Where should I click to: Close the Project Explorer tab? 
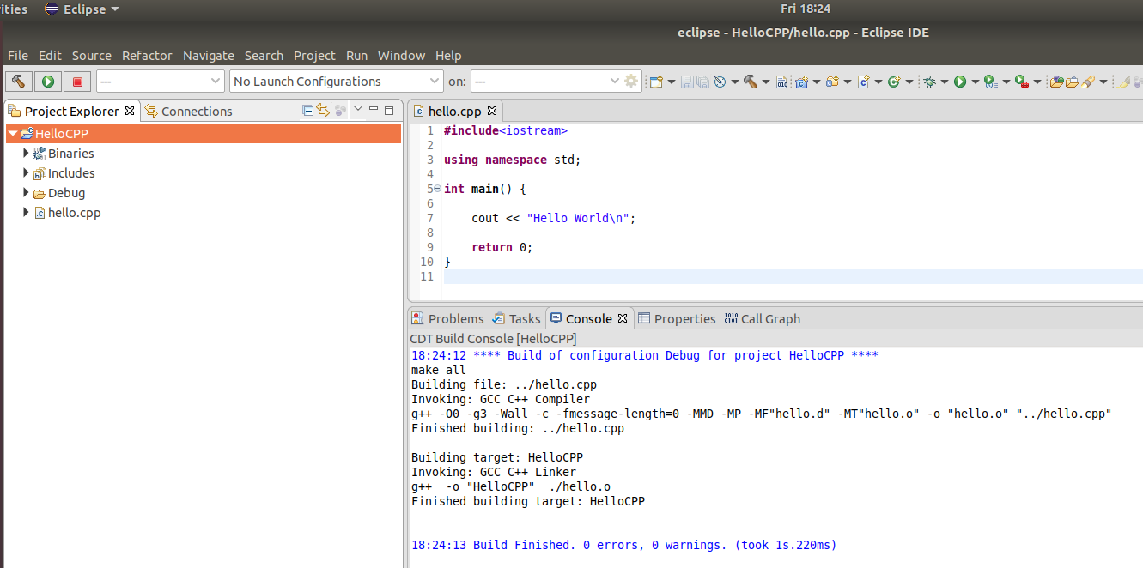coord(130,111)
